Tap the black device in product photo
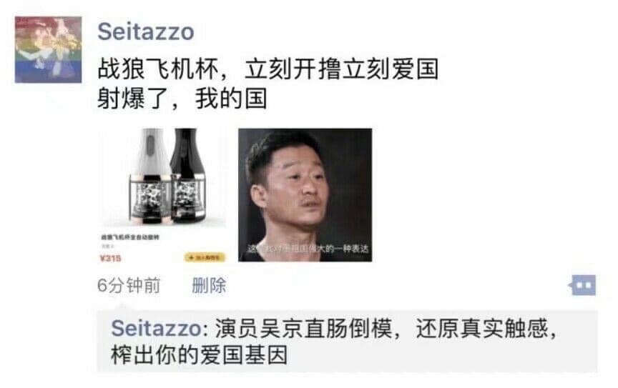The image size is (618, 388). click(188, 174)
